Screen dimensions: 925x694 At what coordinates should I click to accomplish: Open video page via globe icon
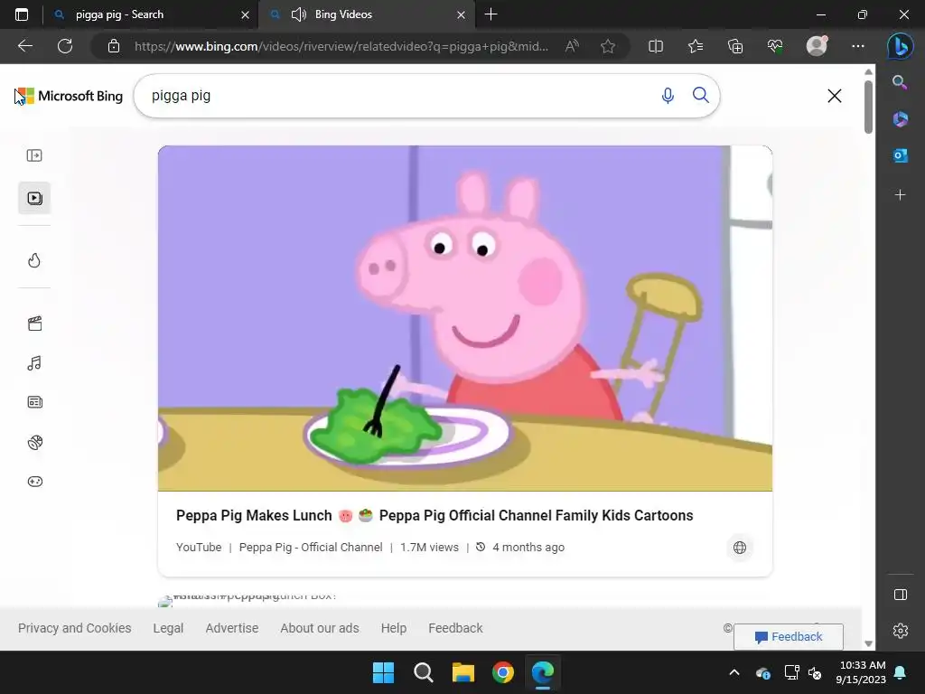pos(739,548)
